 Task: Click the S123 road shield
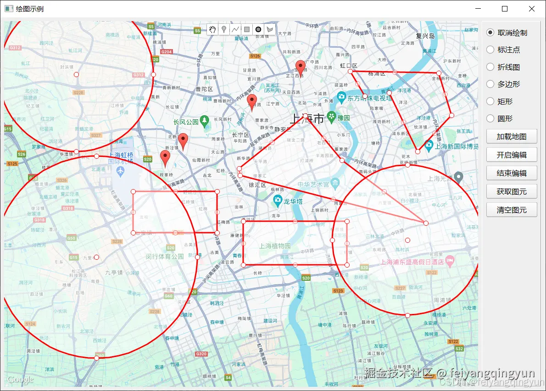338,290
